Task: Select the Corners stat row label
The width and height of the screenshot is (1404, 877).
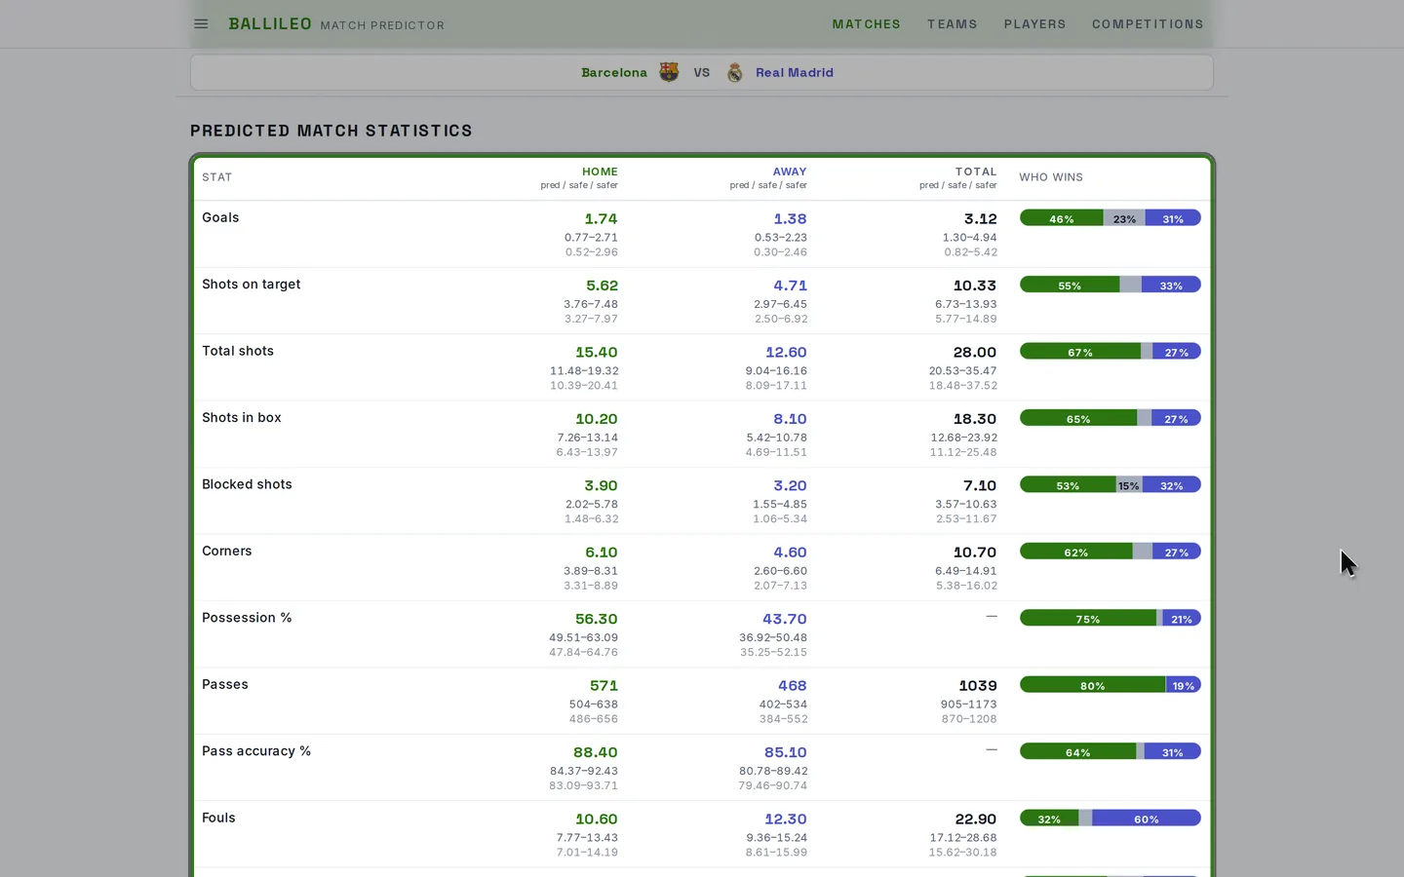Action: [227, 551]
